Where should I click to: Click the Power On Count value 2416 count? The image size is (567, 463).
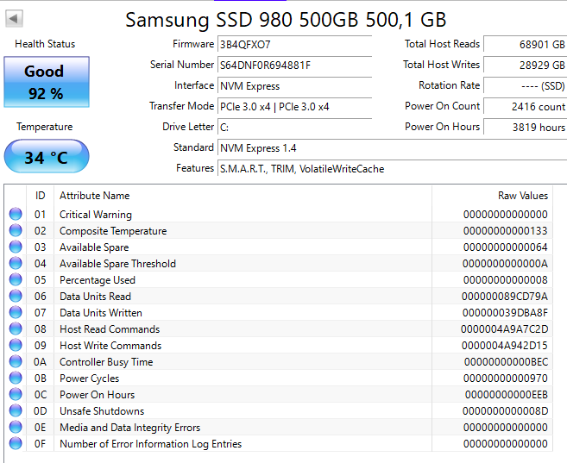tap(525, 107)
